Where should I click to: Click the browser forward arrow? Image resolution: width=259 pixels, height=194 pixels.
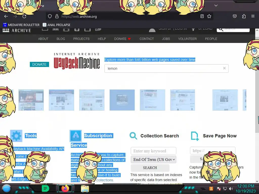coord(15,16)
